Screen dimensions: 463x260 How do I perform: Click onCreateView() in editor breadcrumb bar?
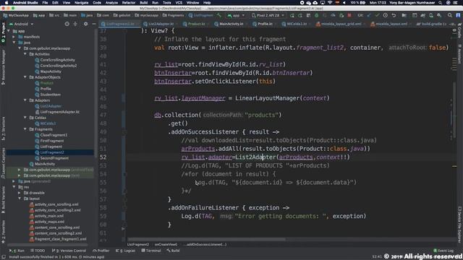point(166,244)
